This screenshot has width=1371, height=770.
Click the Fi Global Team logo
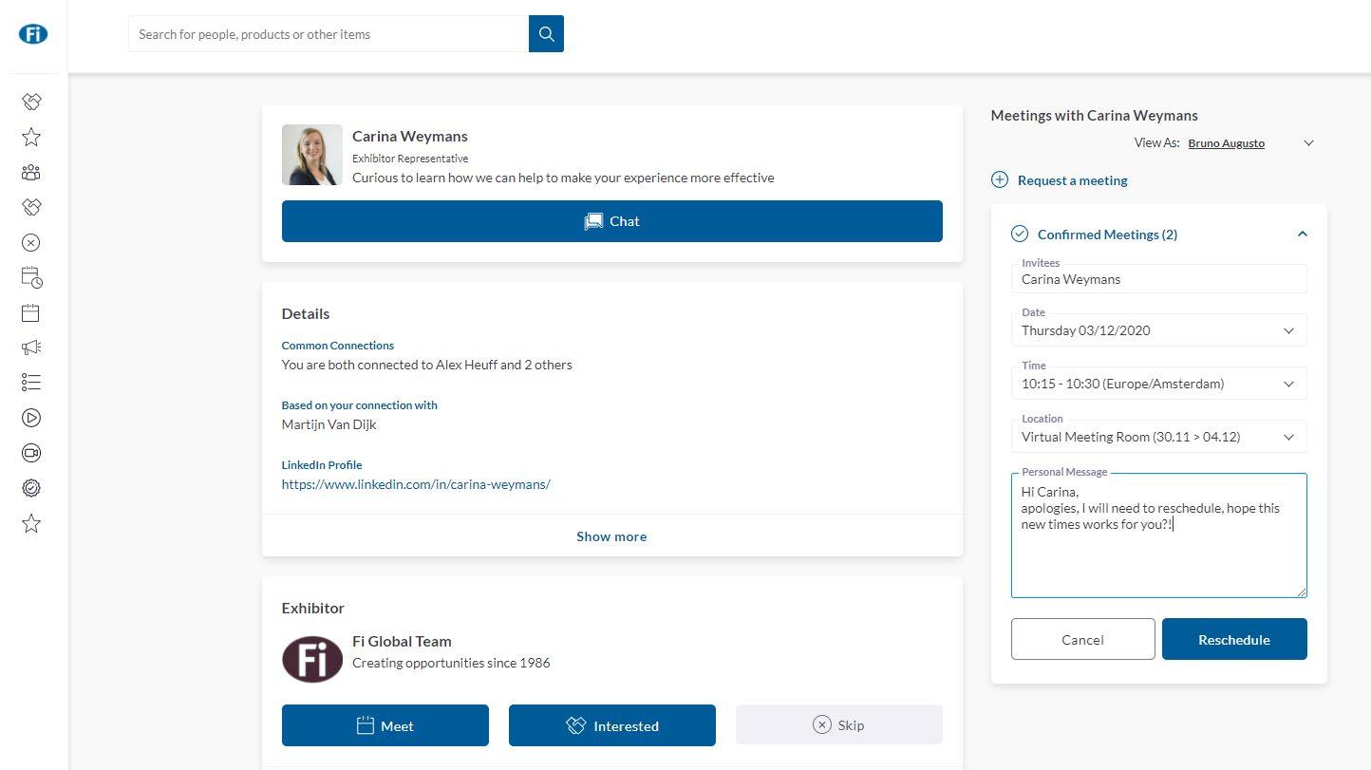pyautogui.click(x=312, y=659)
